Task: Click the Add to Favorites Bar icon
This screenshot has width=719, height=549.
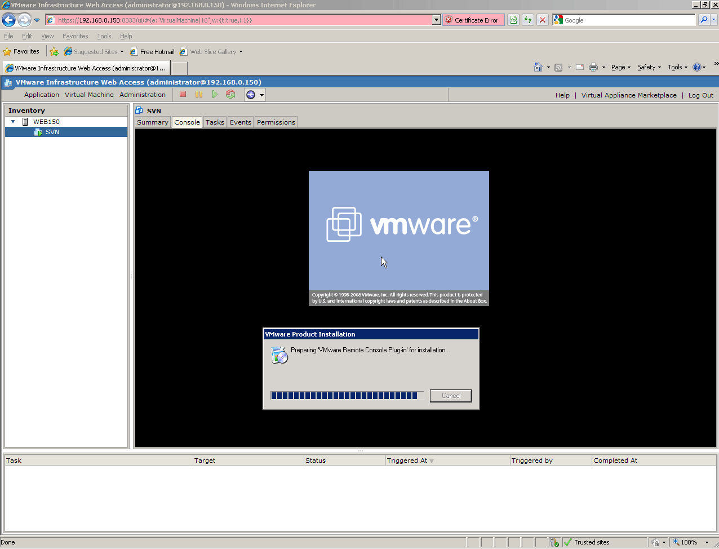Action: [54, 52]
